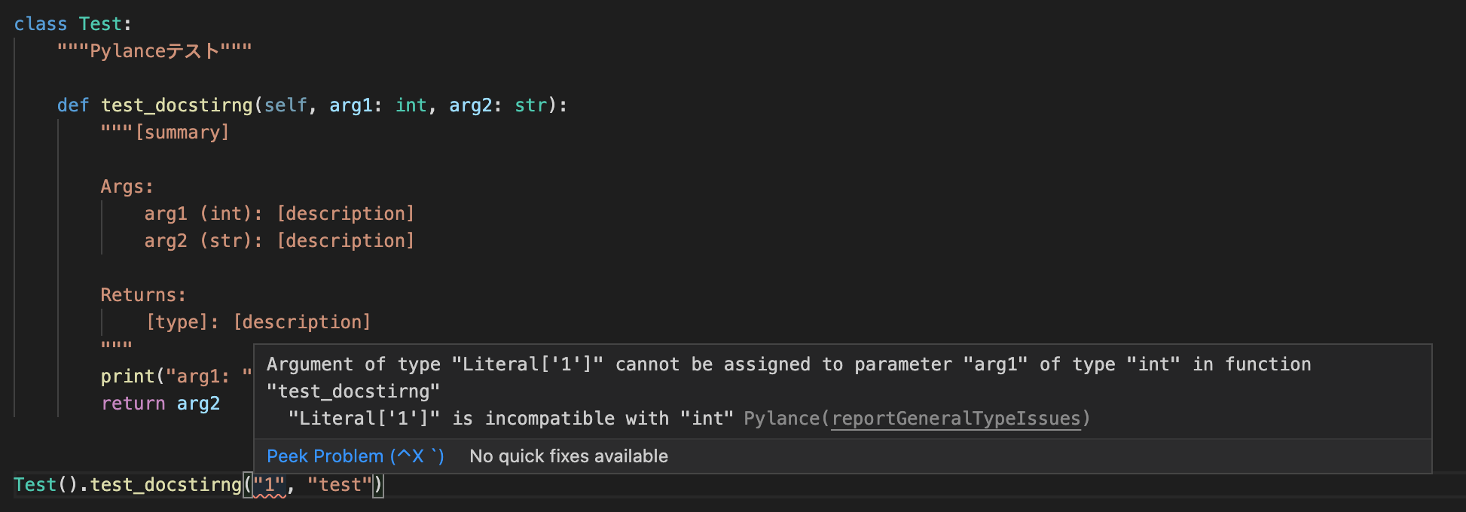This screenshot has width=1466, height=512.
Task: Click the int type annotation in the signature
Action: pyautogui.click(x=411, y=105)
